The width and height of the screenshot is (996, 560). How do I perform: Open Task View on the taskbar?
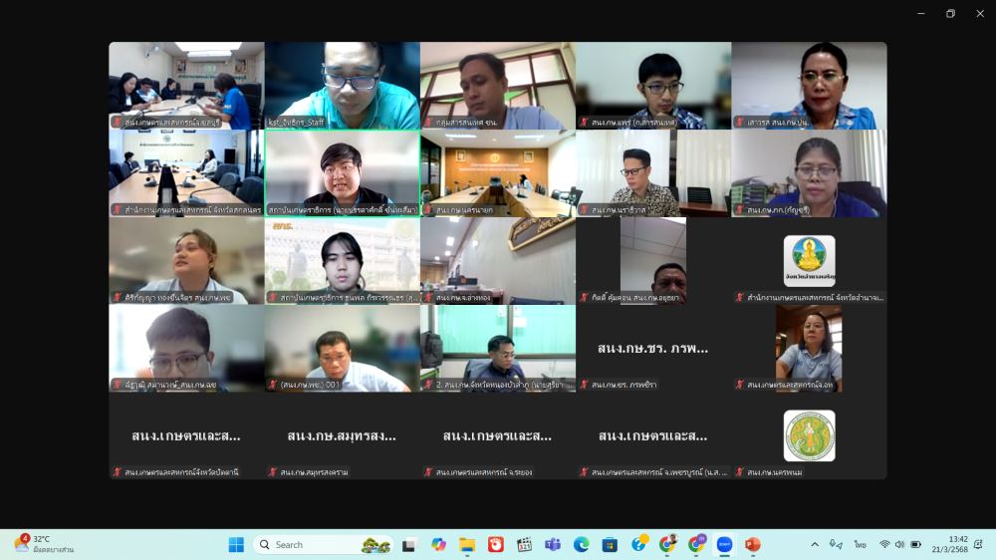coord(408,544)
